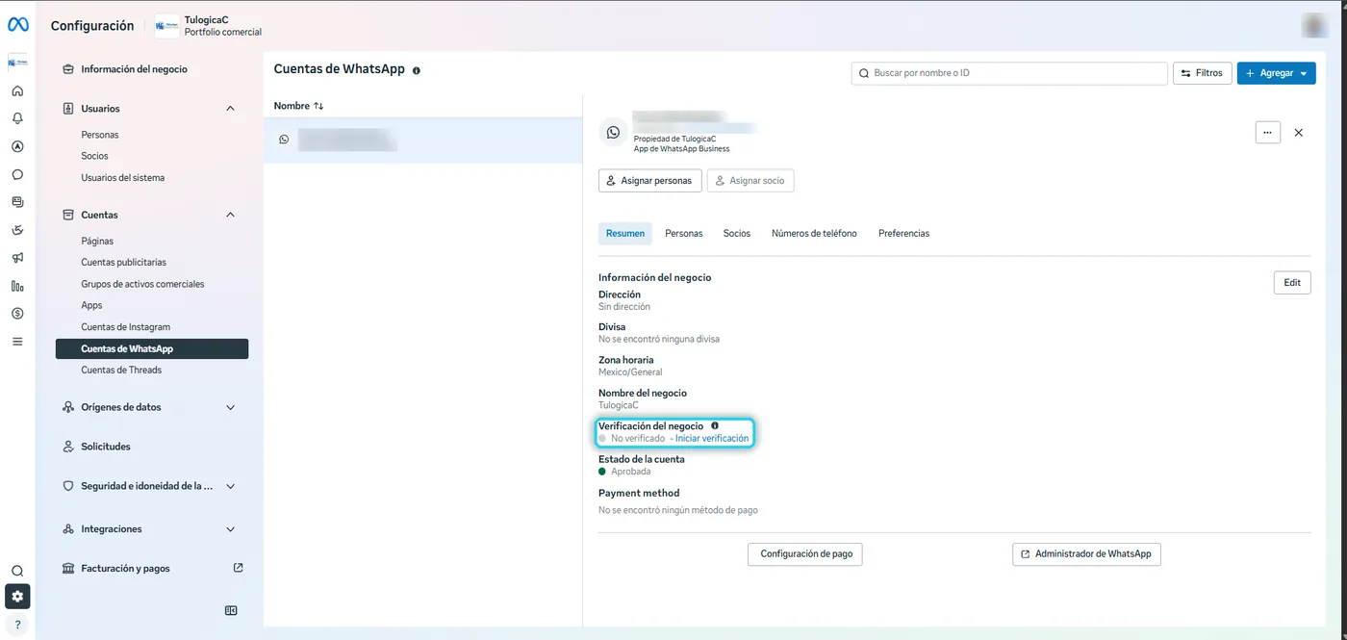Open notifications bell icon
The height and width of the screenshot is (640, 1347).
(x=17, y=118)
